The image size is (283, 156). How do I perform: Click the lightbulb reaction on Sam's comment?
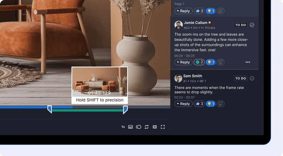point(210,103)
